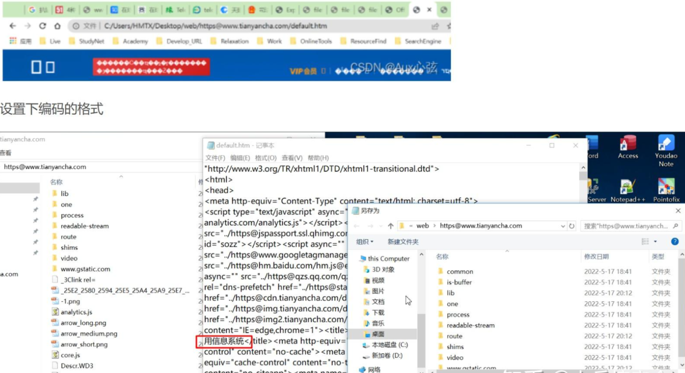Select 新加卷 (D:) in the Save As sidebar

click(382, 355)
